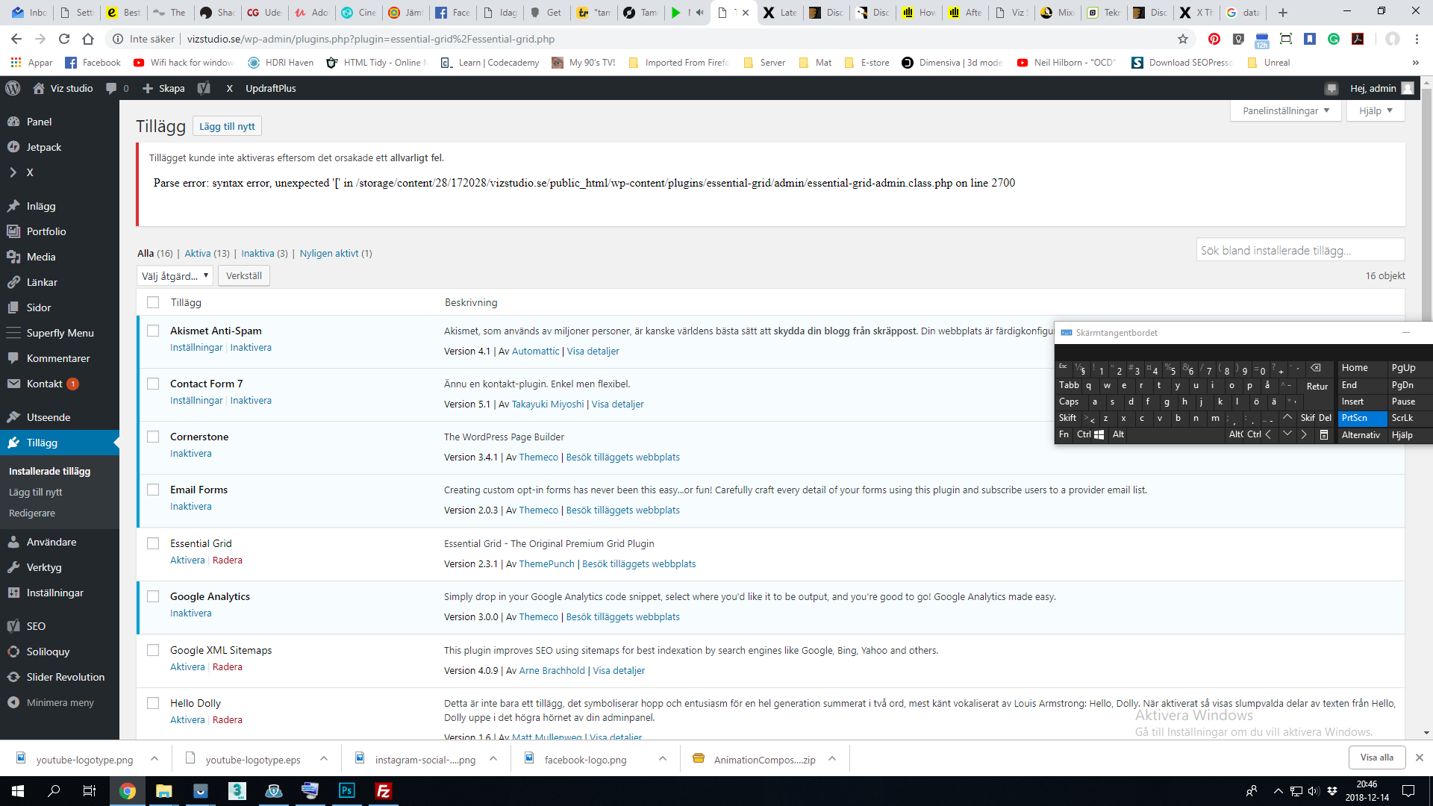Click the Chrome address bar URL
The height and width of the screenshot is (806, 1433).
tap(371, 39)
